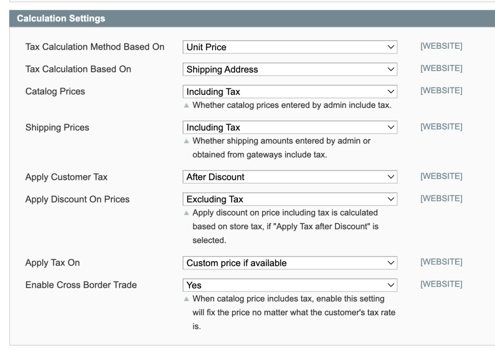This screenshot has height=351, width=495.
Task: Click the Tax Calculation Method Based On label
Action: [95, 47]
